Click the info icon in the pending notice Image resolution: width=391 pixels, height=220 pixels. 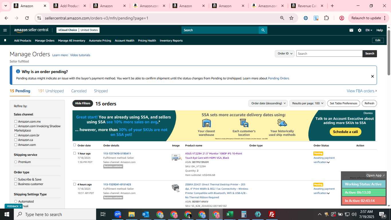click(x=18, y=72)
